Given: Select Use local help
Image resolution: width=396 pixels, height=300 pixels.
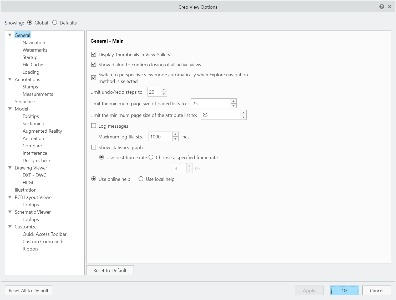Looking at the screenshot, I should tap(141, 179).
